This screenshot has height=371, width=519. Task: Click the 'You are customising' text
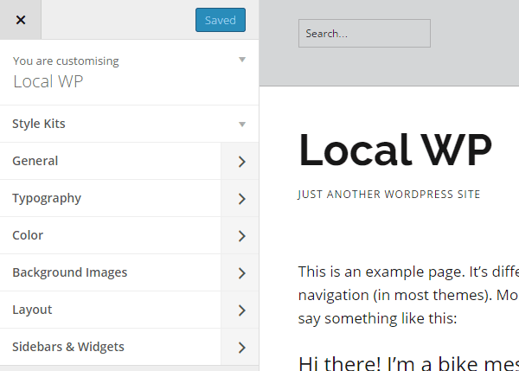click(x=66, y=61)
